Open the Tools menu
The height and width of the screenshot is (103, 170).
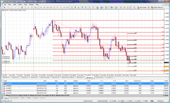tap(26, 4)
